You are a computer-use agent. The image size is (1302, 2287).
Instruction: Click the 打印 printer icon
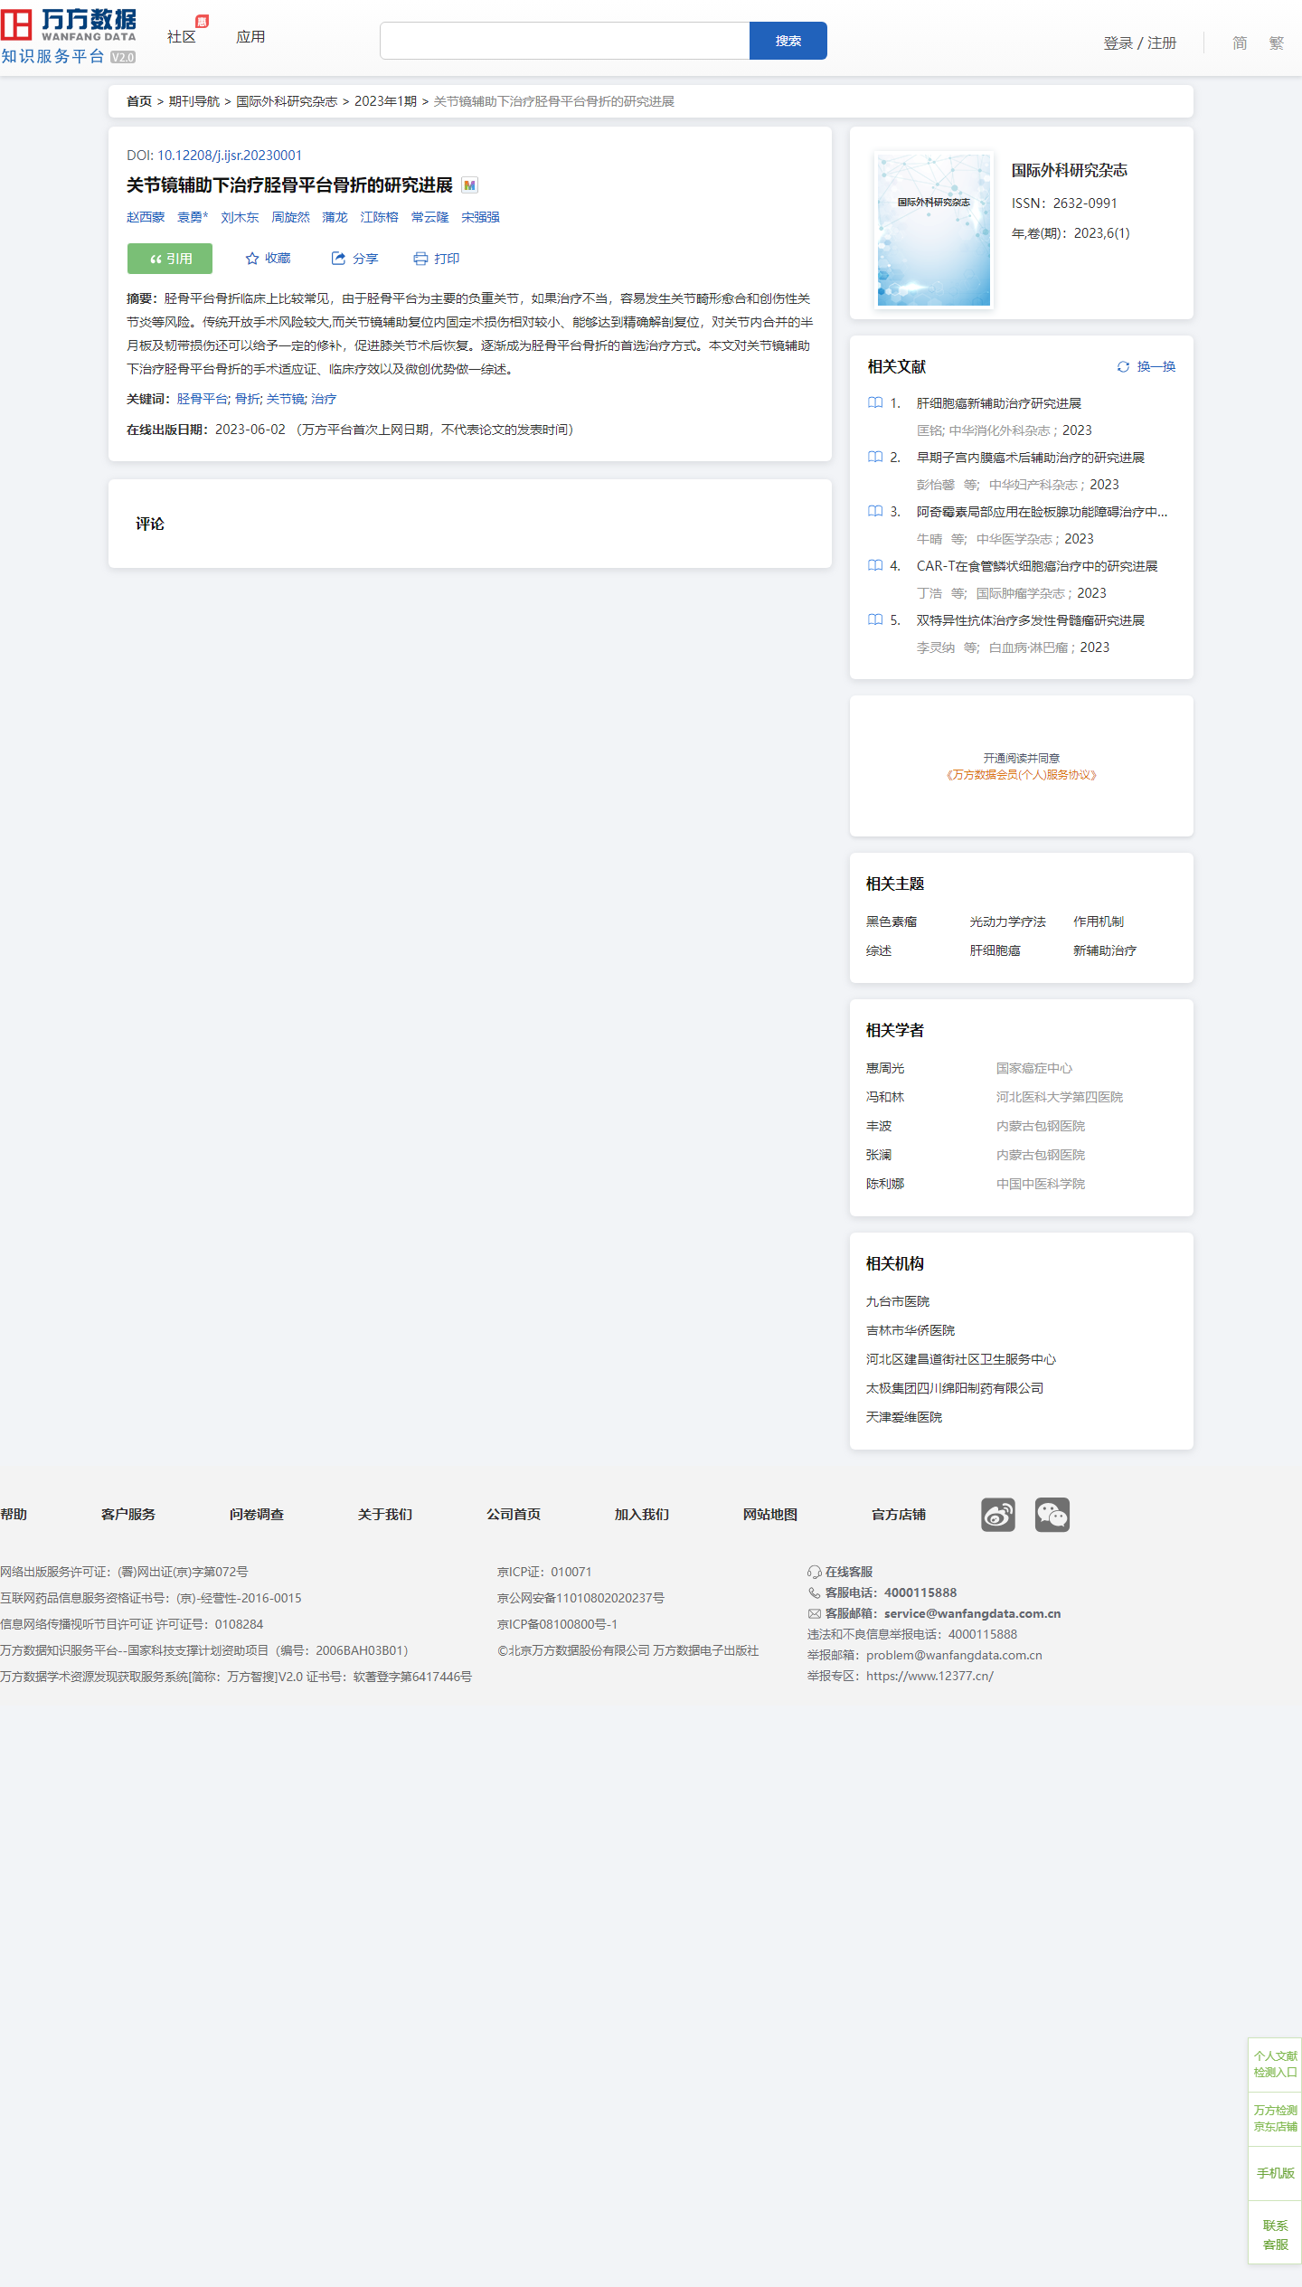(420, 259)
